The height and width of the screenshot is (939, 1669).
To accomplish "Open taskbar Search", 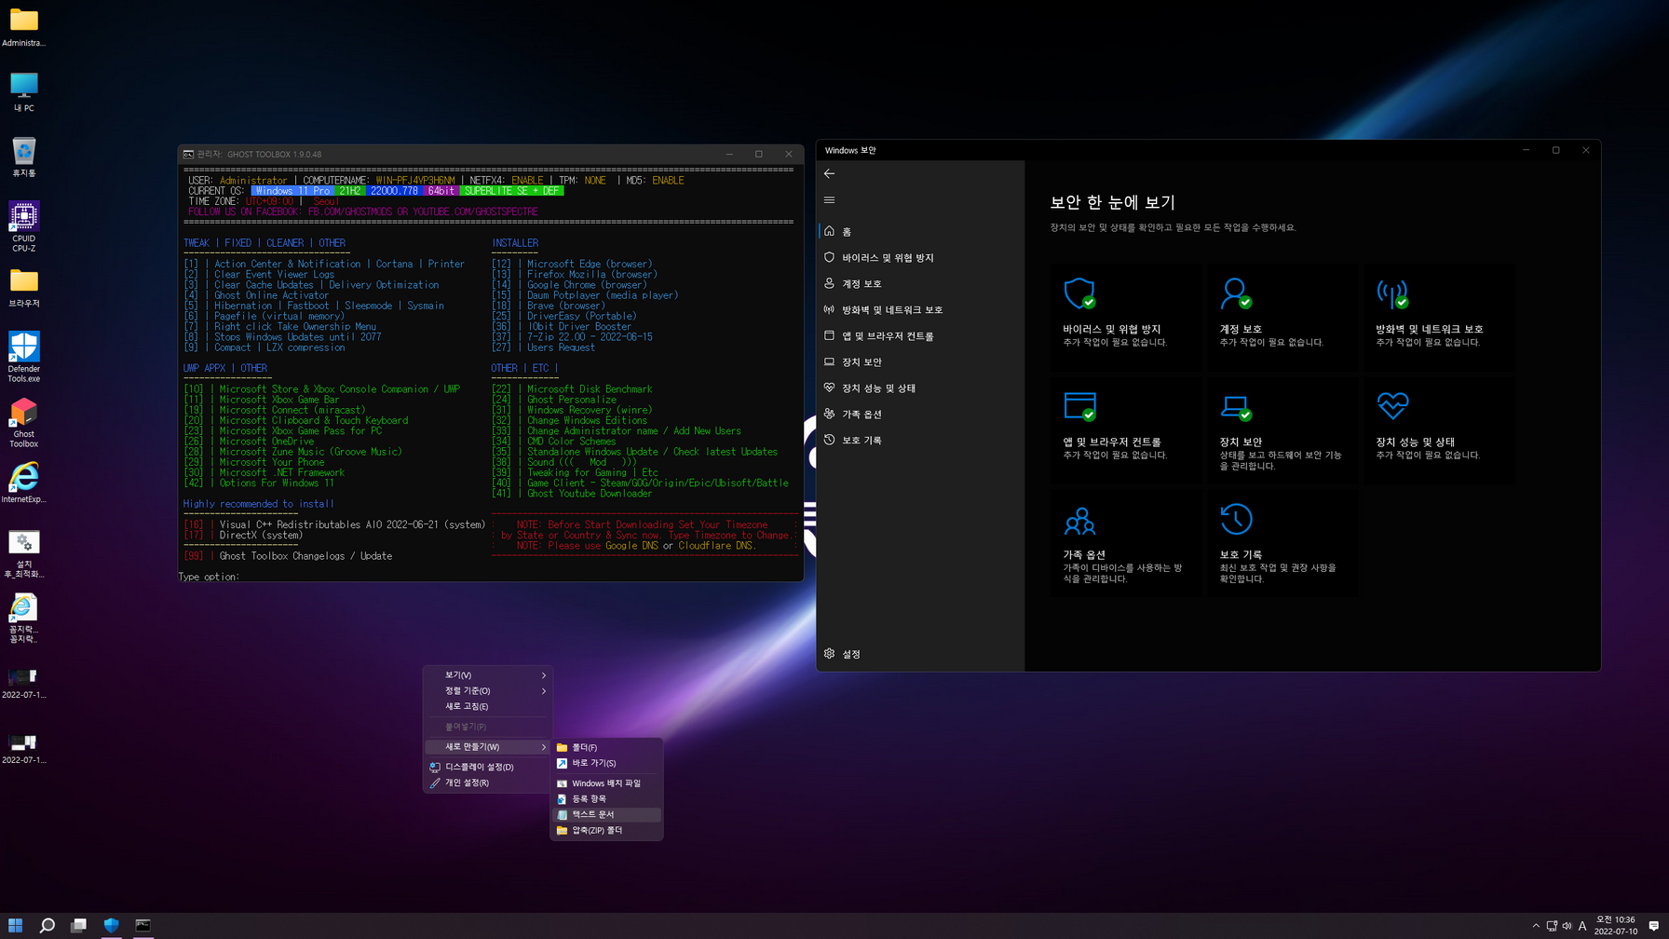I will [x=47, y=925].
